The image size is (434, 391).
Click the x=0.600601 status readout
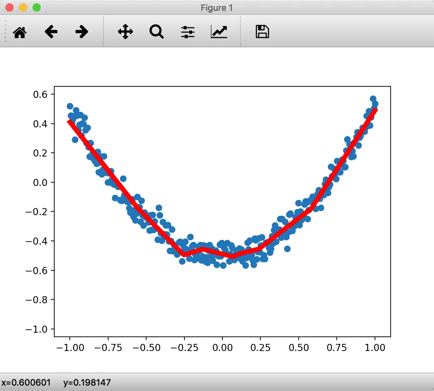click(26, 383)
